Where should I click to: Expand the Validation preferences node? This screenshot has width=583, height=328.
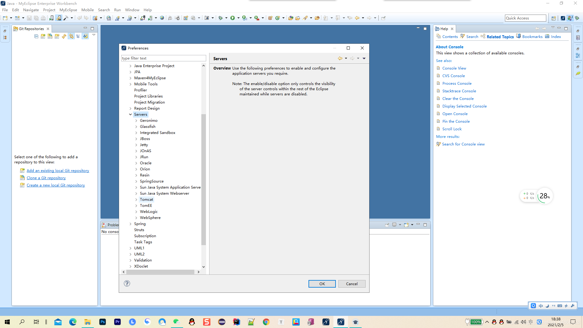[x=131, y=260]
